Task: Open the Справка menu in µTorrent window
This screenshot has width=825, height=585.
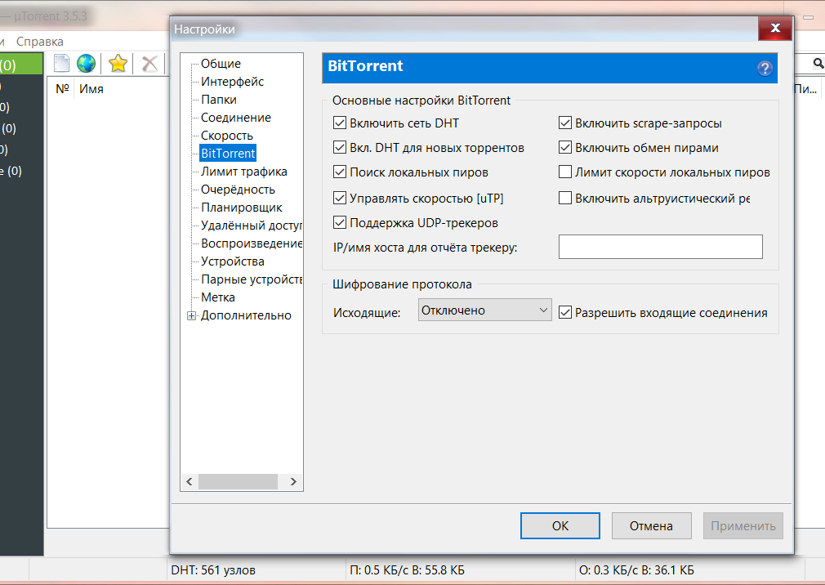Action: [x=40, y=42]
